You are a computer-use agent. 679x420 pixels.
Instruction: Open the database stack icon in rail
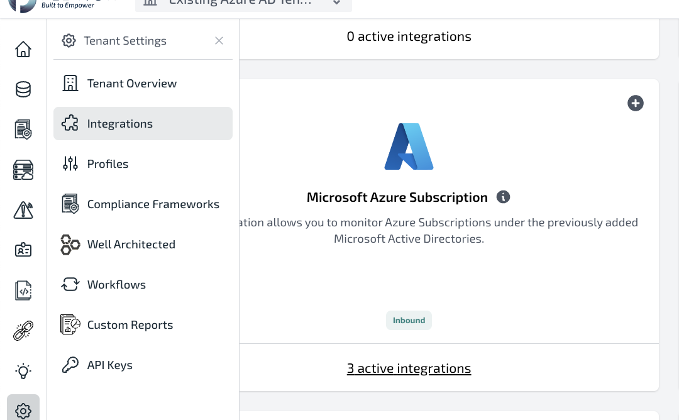(23, 89)
